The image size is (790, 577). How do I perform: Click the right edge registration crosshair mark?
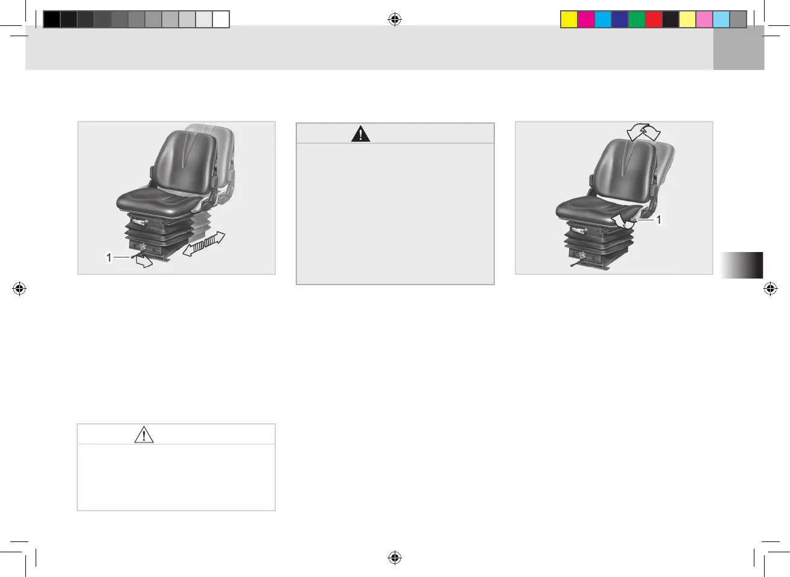point(771,289)
